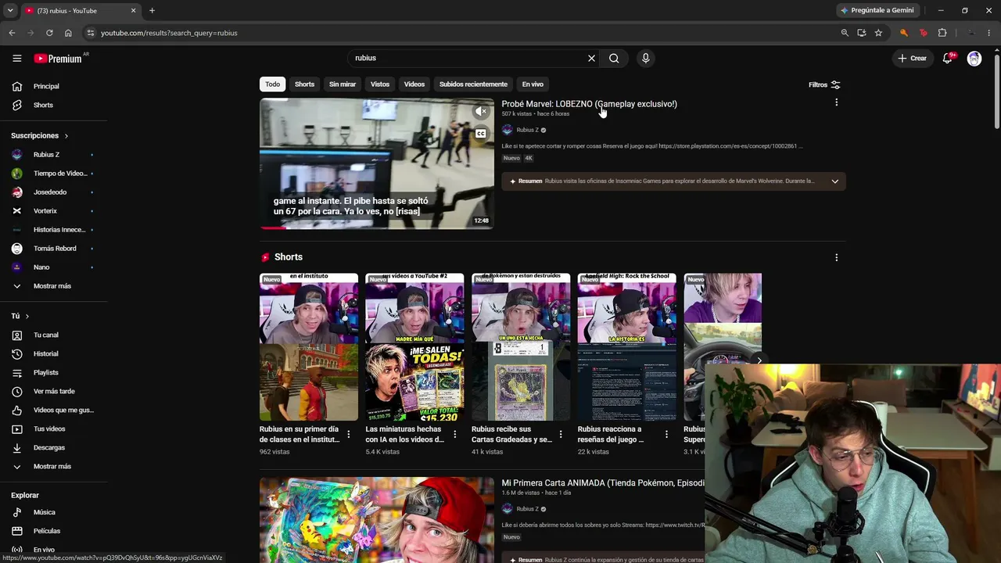The height and width of the screenshot is (563, 1001).
Task: Open three-dot menu of the Shorts shelf
Action: (836, 257)
